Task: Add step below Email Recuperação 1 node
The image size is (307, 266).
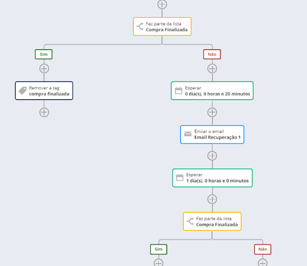Action: pos(212,156)
